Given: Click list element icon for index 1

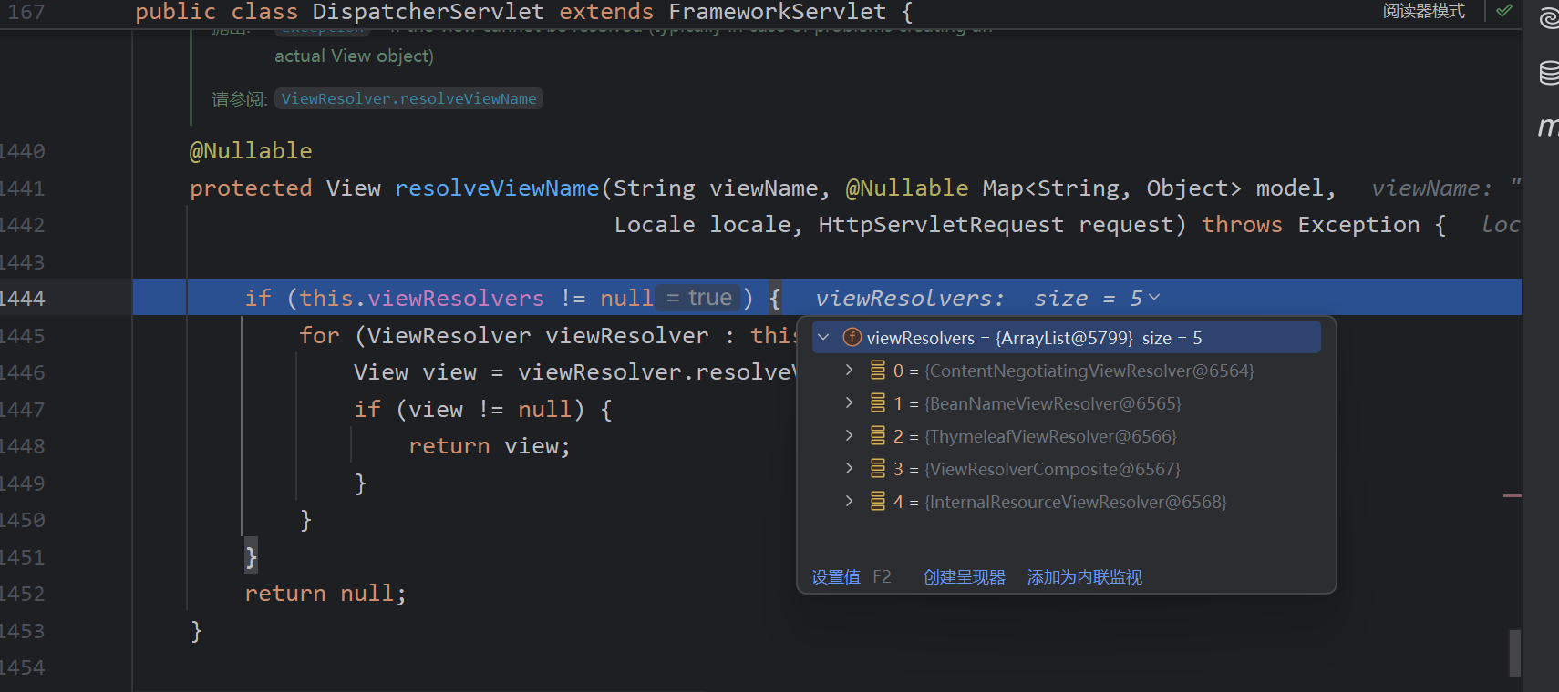Looking at the screenshot, I should pos(877,402).
